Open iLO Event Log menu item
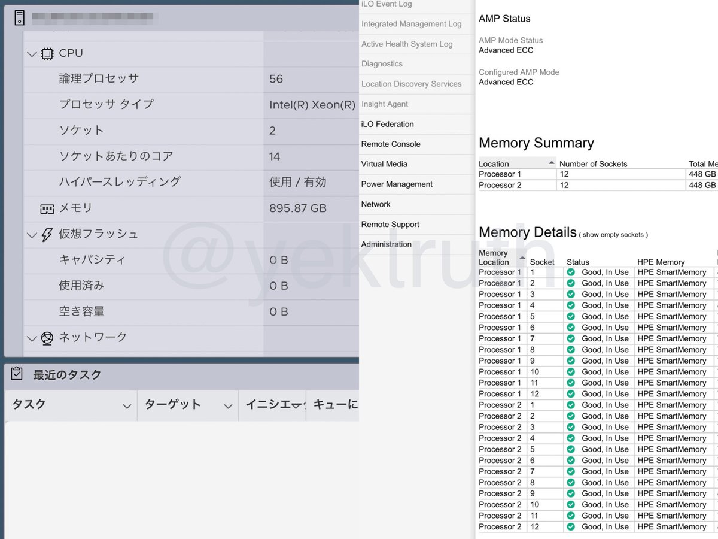Viewport: 718px width, 539px height. [x=387, y=4]
